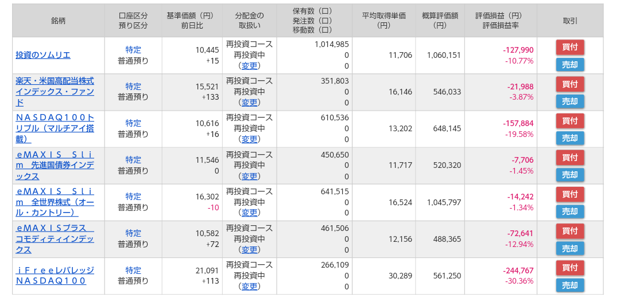The width and height of the screenshot is (620, 298).
Task: Click 買付 button for 投資のソムリエ
Action: pyautogui.click(x=570, y=48)
